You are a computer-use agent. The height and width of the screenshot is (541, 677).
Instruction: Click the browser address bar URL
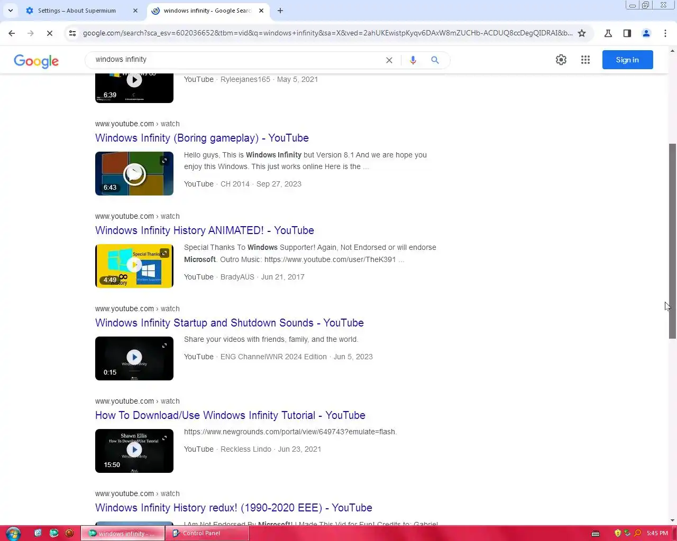pyautogui.click(x=327, y=33)
